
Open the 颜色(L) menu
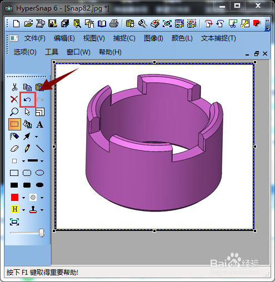(182, 38)
